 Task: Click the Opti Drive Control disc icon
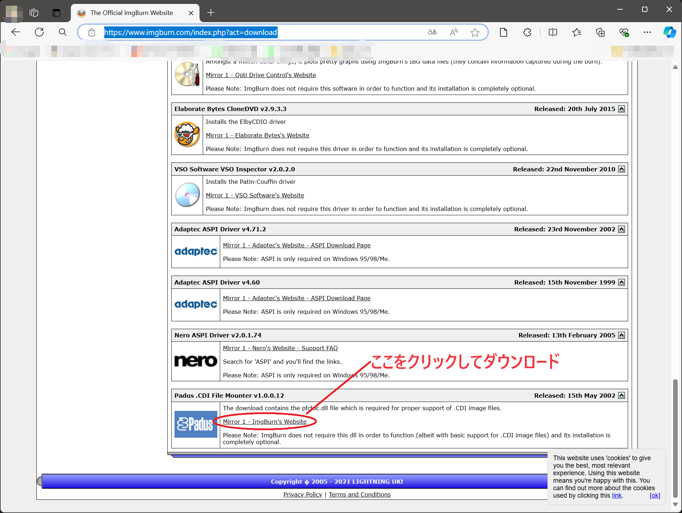click(187, 74)
